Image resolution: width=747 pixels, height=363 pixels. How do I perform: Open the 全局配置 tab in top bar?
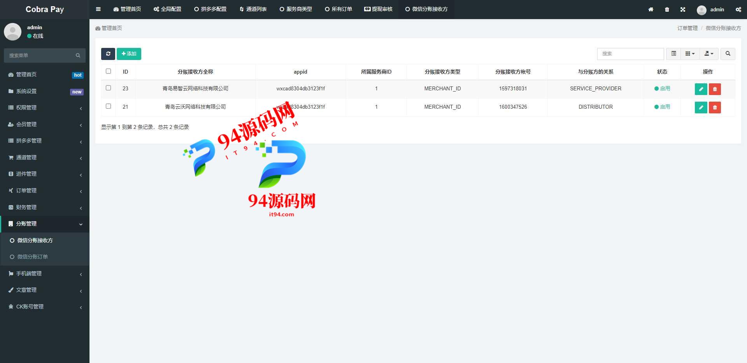click(x=167, y=9)
